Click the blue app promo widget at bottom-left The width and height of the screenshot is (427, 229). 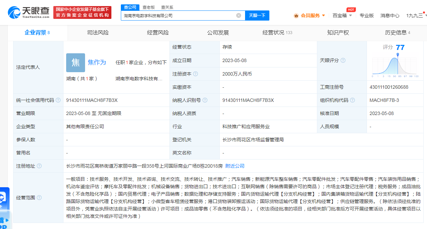tap(5, 208)
